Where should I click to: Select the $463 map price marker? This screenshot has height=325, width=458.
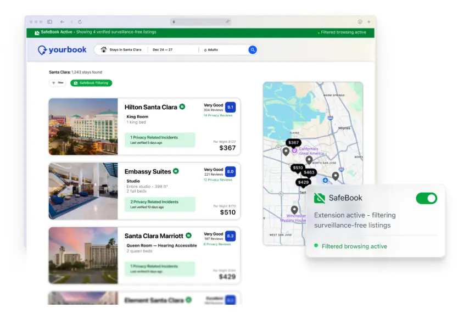tap(309, 172)
